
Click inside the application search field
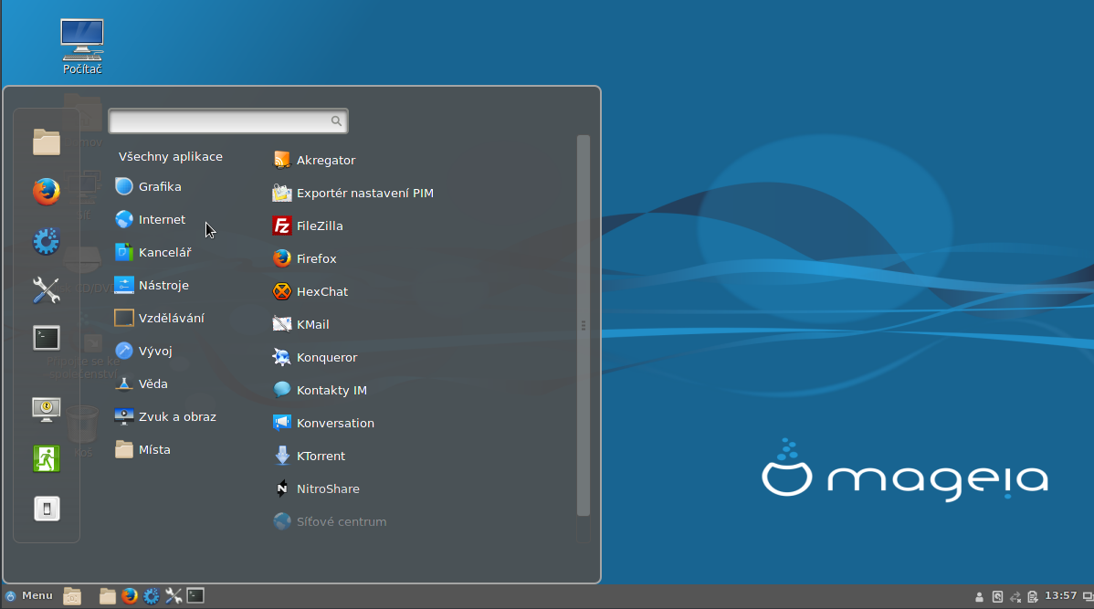[x=228, y=121]
